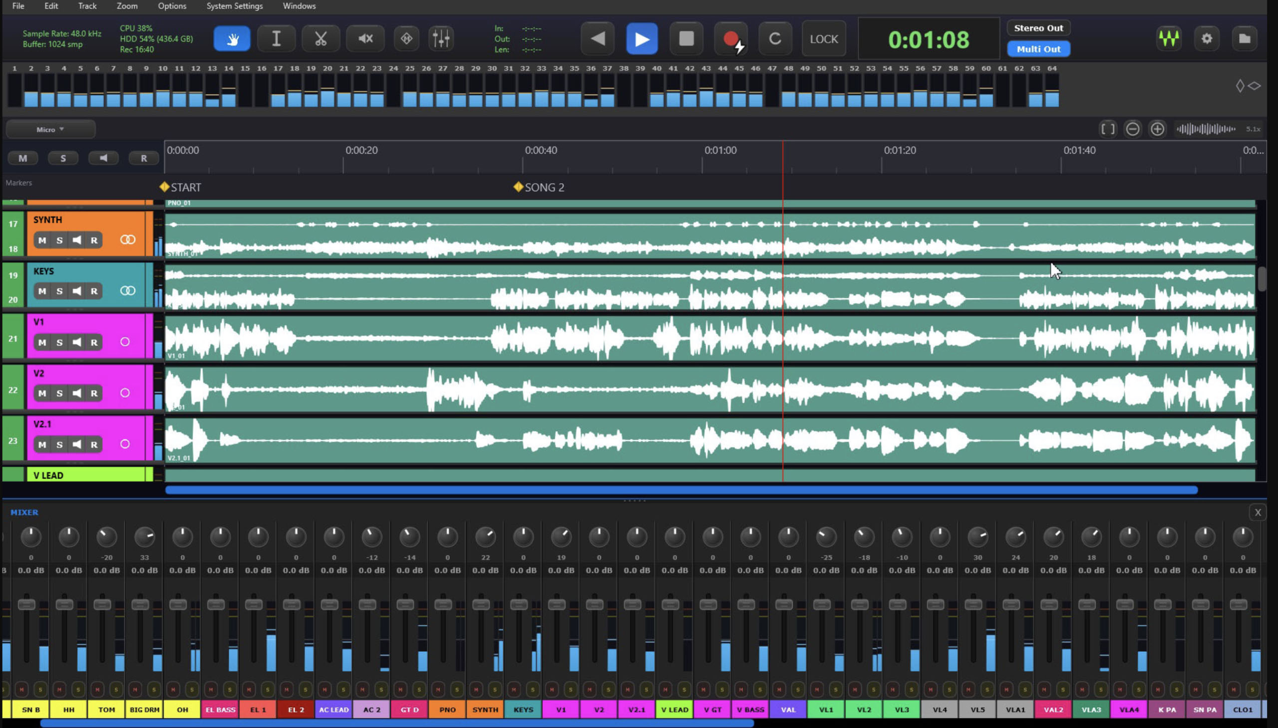
Task: Click the waveform zoom icon
Action: [x=1206, y=129]
